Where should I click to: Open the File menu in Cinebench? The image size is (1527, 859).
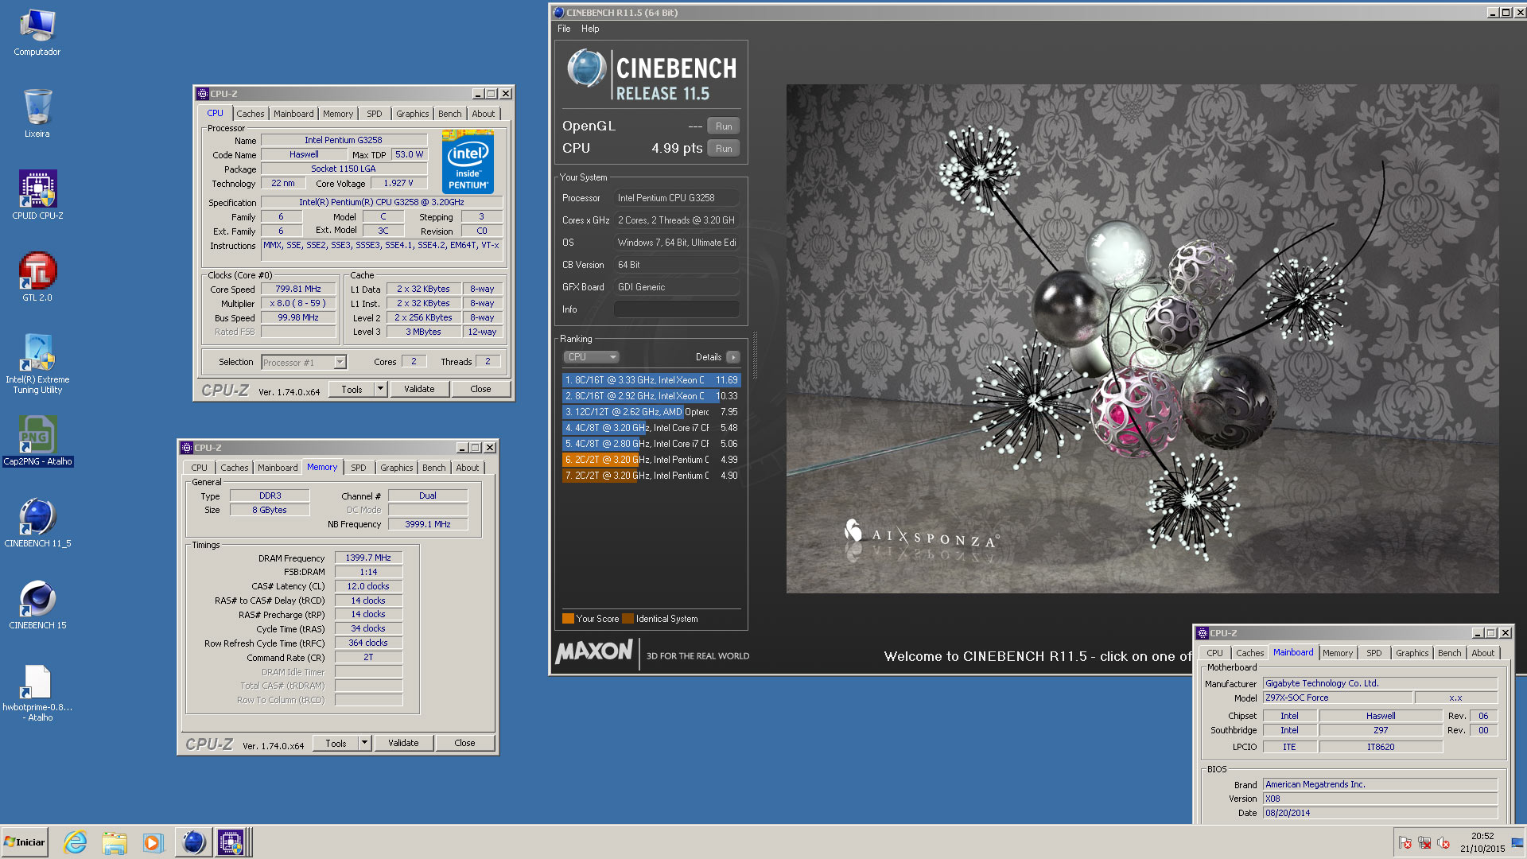pos(564,29)
